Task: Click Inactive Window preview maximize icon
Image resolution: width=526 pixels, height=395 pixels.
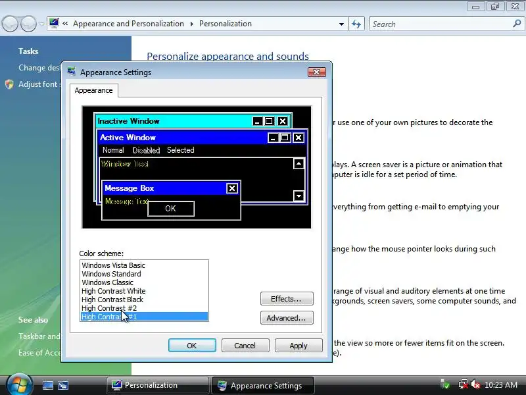Action: coord(270,121)
